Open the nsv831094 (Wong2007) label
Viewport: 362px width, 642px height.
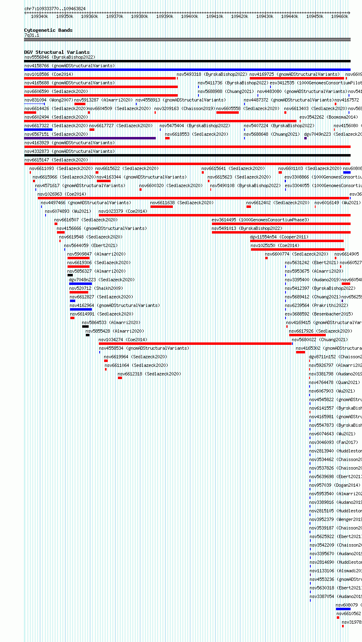click(x=48, y=100)
